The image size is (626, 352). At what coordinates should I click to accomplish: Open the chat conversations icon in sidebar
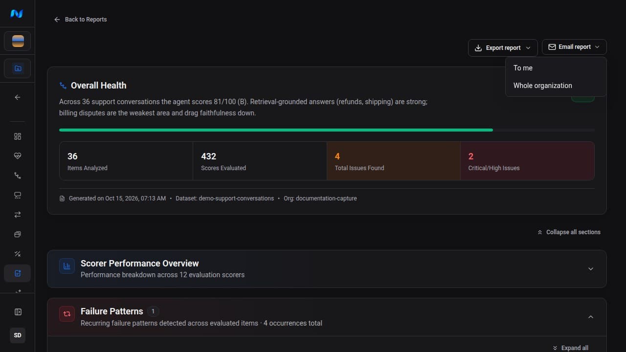point(18,195)
